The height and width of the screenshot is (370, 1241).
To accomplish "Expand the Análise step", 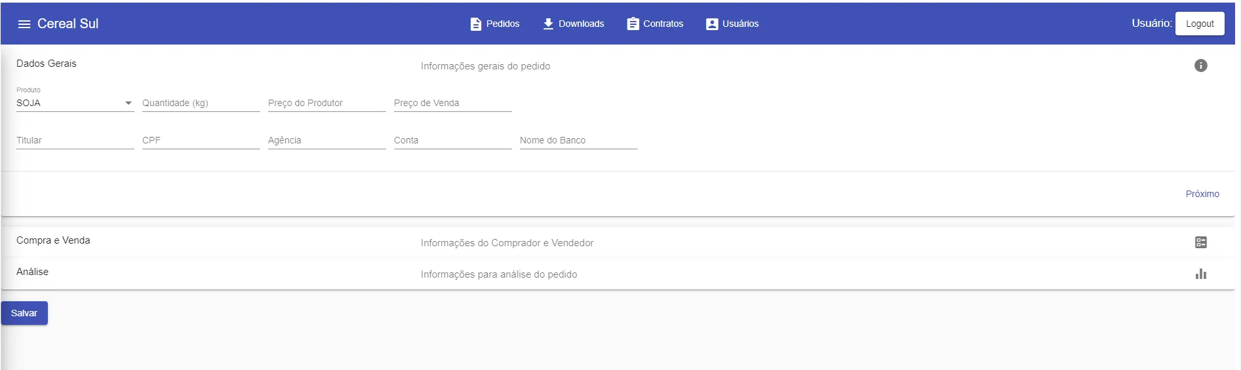I will 618,274.
